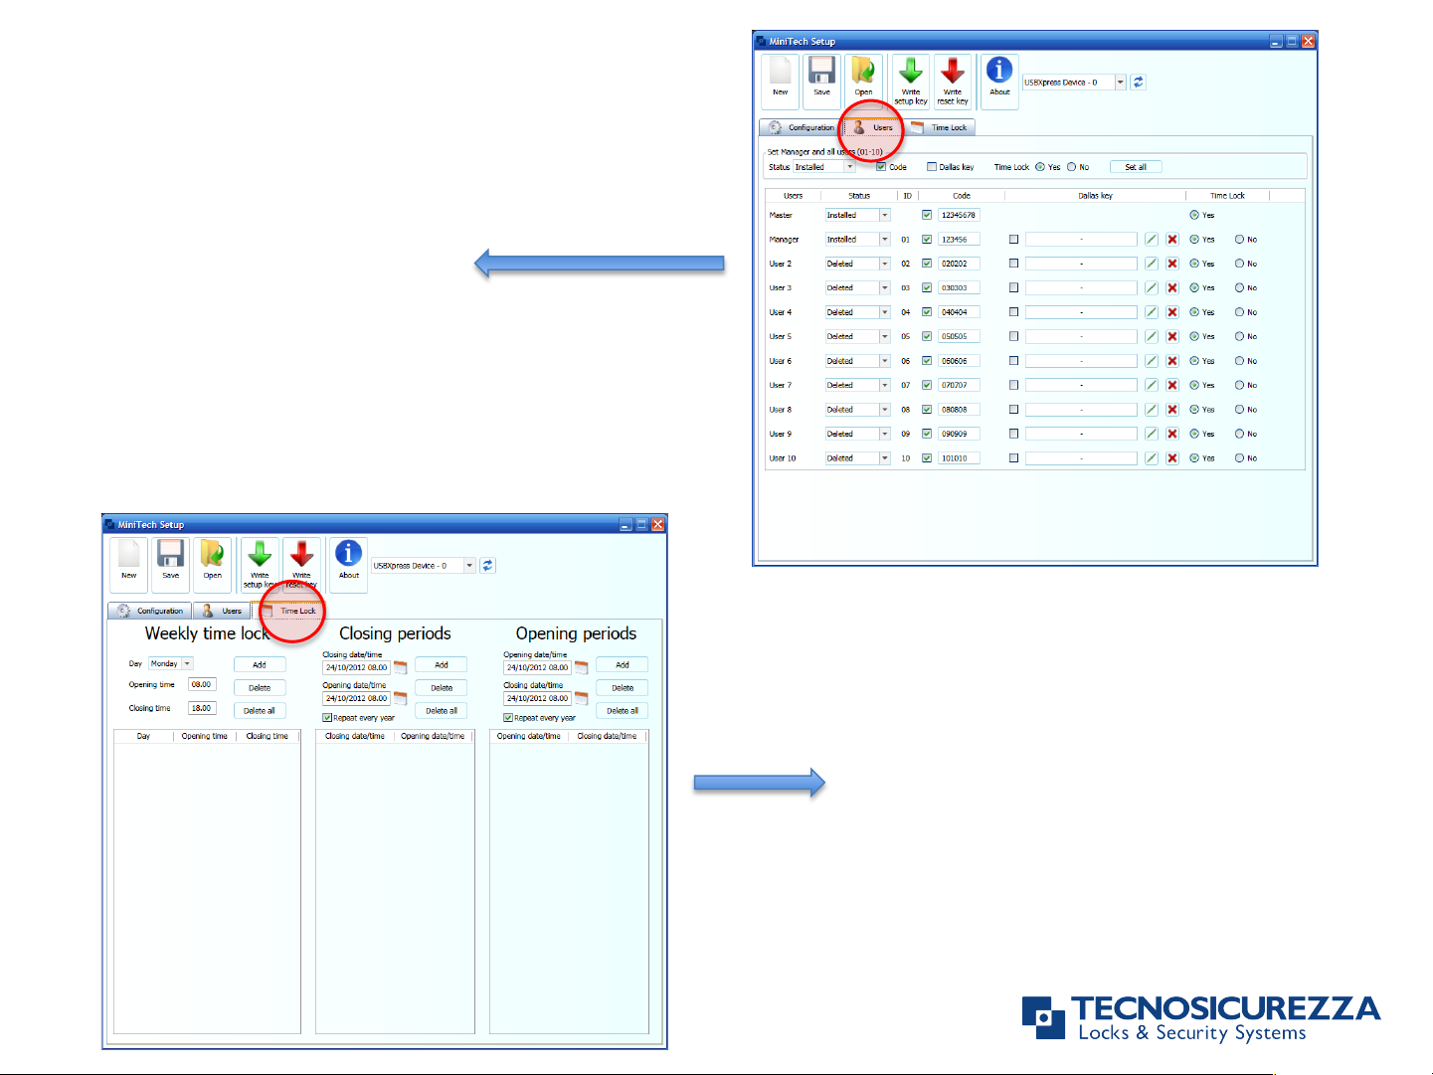This screenshot has width=1433, height=1075.
Task: Click the Weekly time lock Opening time field
Action: tap(202, 684)
